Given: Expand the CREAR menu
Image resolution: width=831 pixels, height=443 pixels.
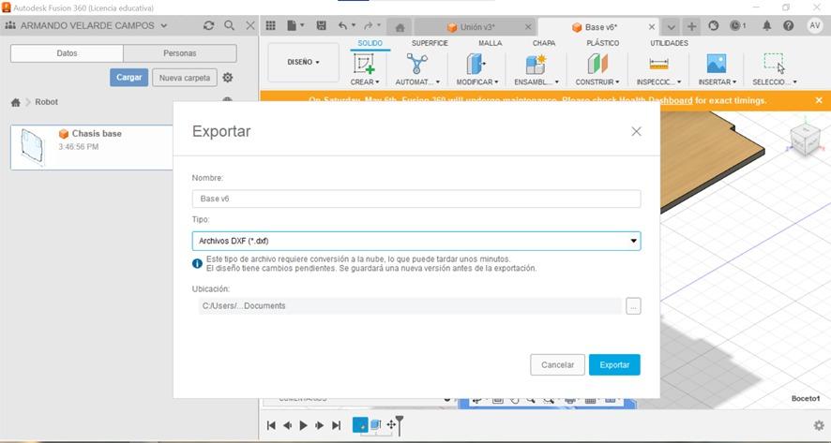Looking at the screenshot, I should [x=365, y=82].
